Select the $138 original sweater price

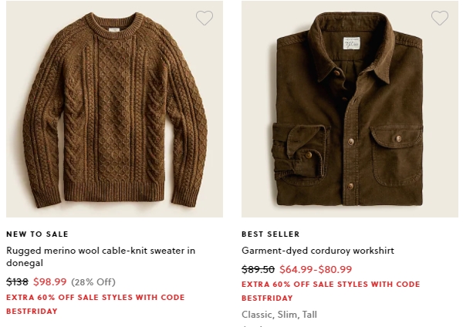click(x=17, y=281)
